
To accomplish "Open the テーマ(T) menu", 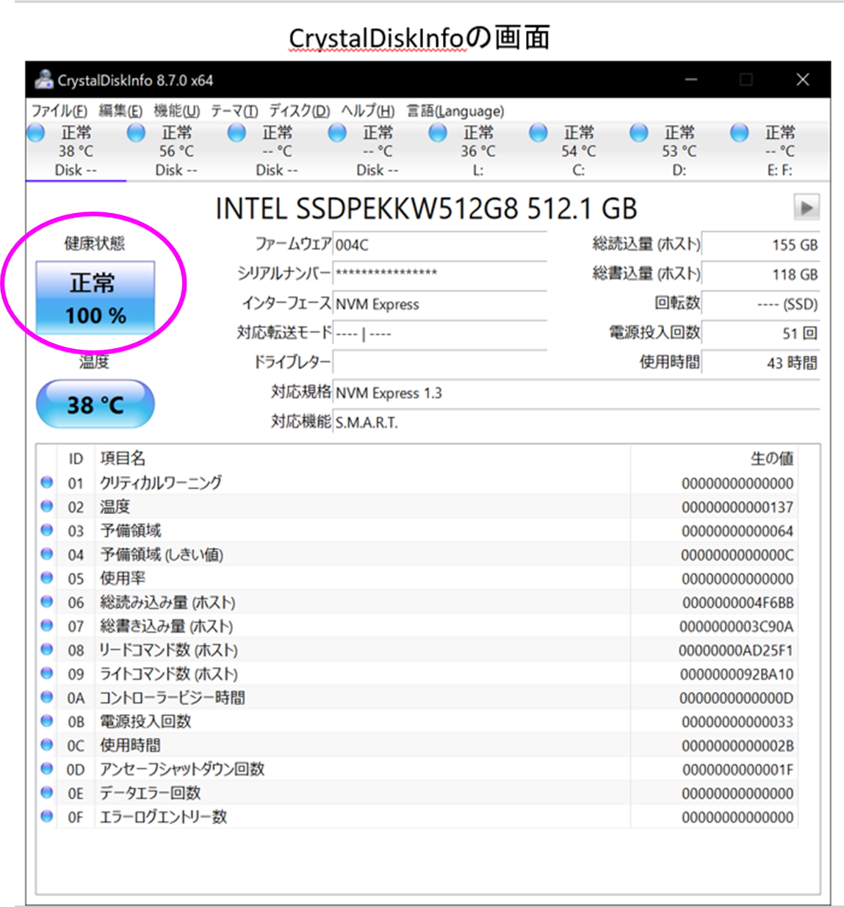I will coord(234,111).
